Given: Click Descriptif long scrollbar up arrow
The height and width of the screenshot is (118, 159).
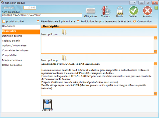Looking at the screenshot, I should click(155, 64).
